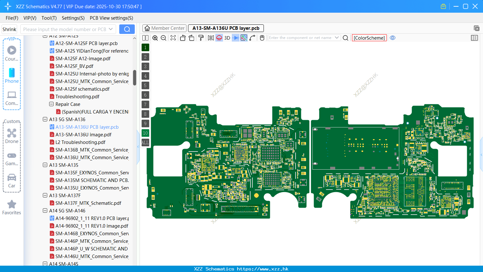Open the ColorScheme selector
This screenshot has width=483, height=272.
[x=369, y=38]
